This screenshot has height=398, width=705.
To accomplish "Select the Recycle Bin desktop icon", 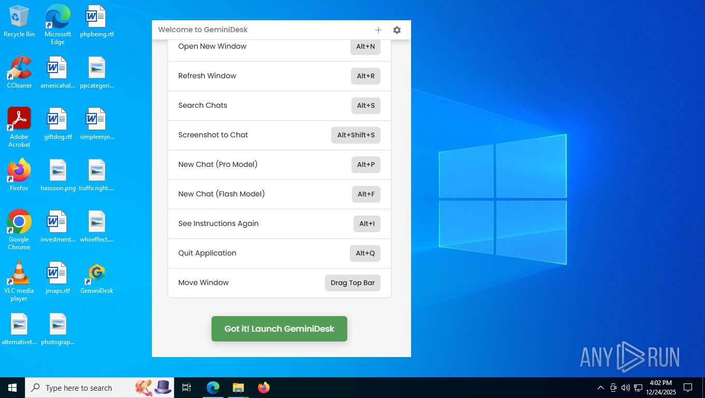I will pos(19,22).
